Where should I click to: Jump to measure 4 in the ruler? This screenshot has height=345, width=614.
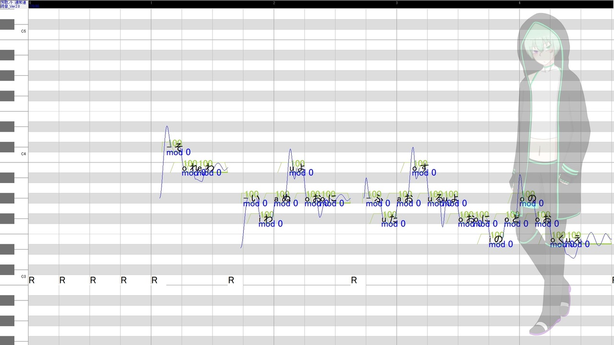520,3
